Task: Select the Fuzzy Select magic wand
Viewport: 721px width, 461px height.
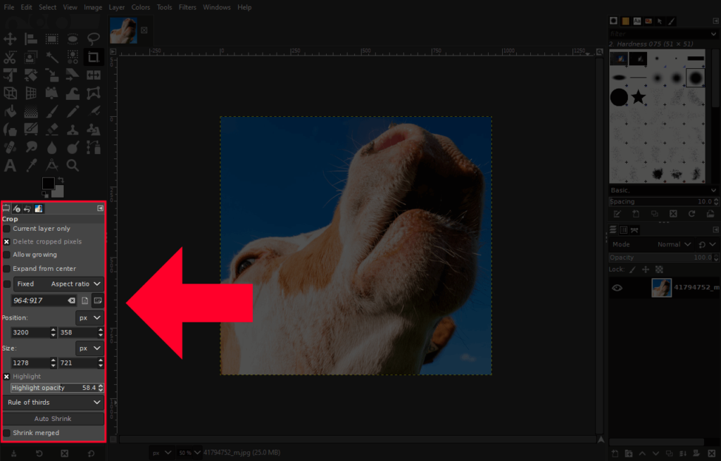Action: point(51,57)
